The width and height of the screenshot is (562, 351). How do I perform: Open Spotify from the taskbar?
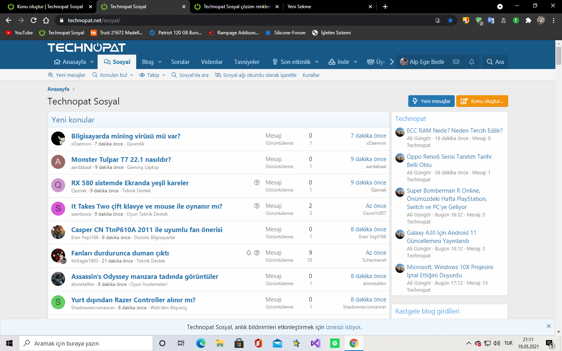[334, 343]
